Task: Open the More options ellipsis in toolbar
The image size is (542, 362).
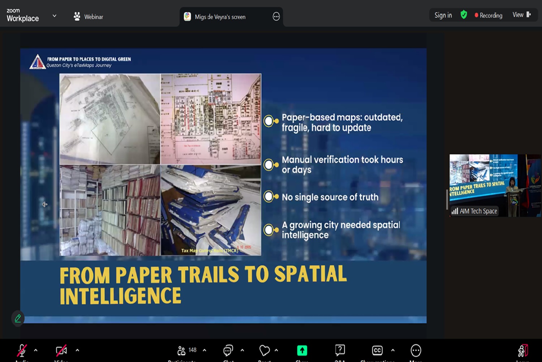Action: pos(416,350)
